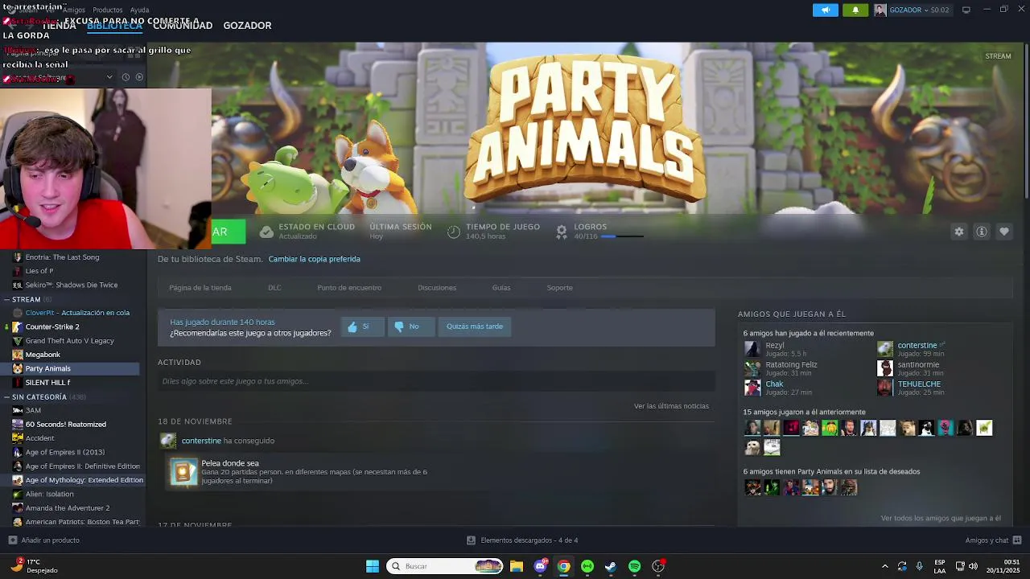The width and height of the screenshot is (1030, 579).
Task: Switch to the COMUNIDAD tab
Action: point(183,26)
